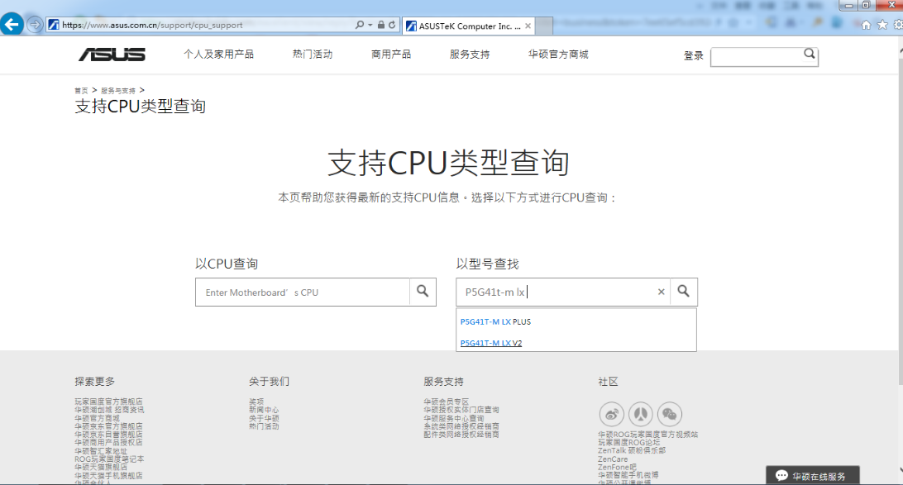Open ZenTalk 硕粉俱乐部 link

point(631,450)
